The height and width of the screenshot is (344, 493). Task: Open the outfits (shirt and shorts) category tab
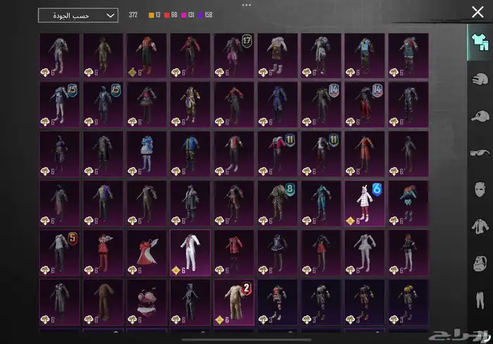[x=480, y=42]
